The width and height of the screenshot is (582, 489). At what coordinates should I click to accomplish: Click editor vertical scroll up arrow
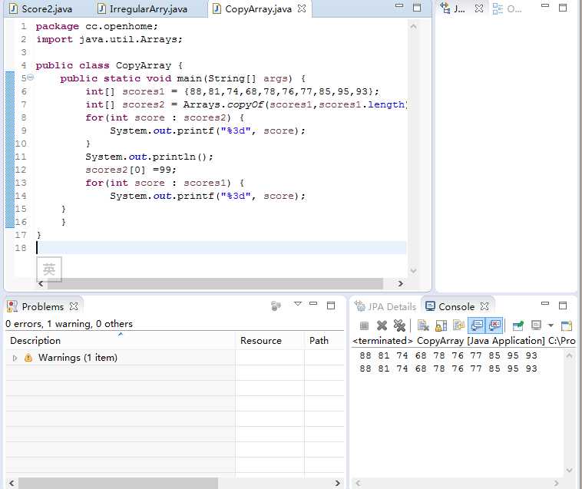(414, 27)
